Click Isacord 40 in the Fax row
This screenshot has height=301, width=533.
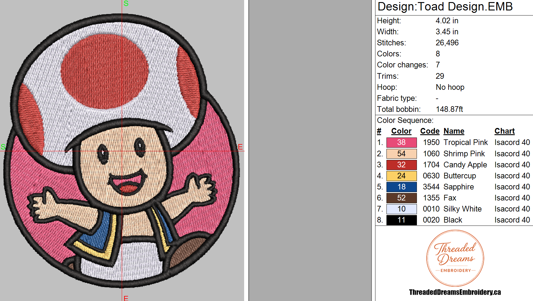click(512, 198)
